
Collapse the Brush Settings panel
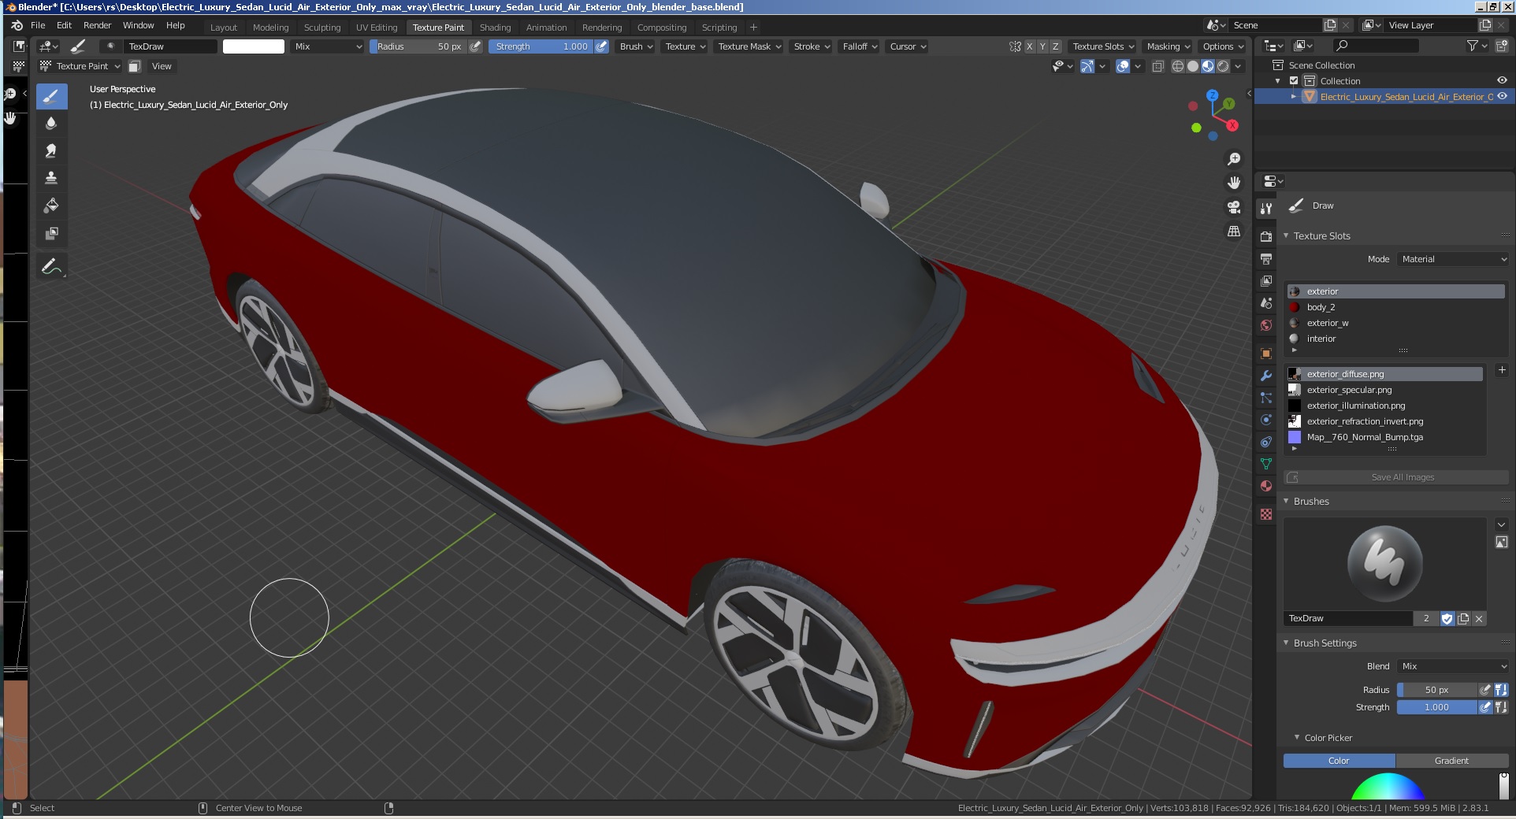point(1286,643)
